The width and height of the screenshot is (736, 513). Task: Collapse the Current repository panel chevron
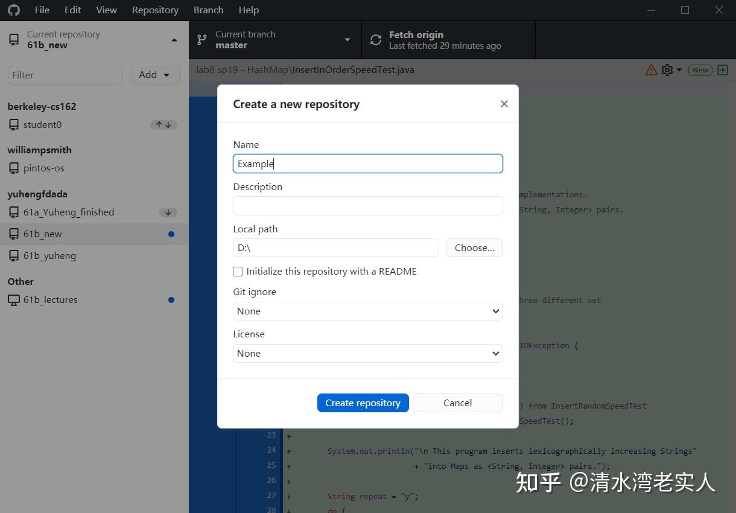pyautogui.click(x=174, y=39)
